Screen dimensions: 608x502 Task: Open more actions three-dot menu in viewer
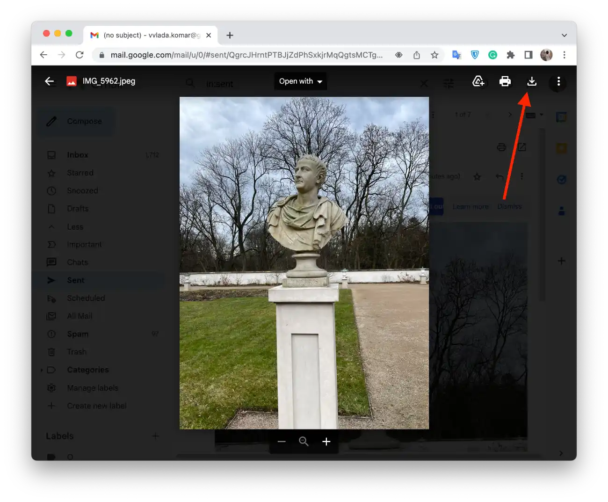click(558, 81)
